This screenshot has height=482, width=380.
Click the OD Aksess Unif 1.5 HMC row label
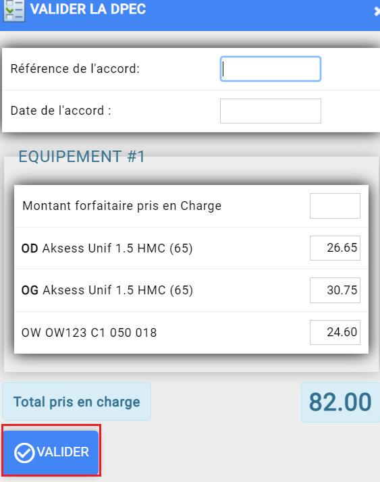pos(107,248)
